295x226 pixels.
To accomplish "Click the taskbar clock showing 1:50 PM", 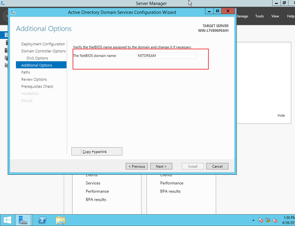I will [x=289, y=220].
